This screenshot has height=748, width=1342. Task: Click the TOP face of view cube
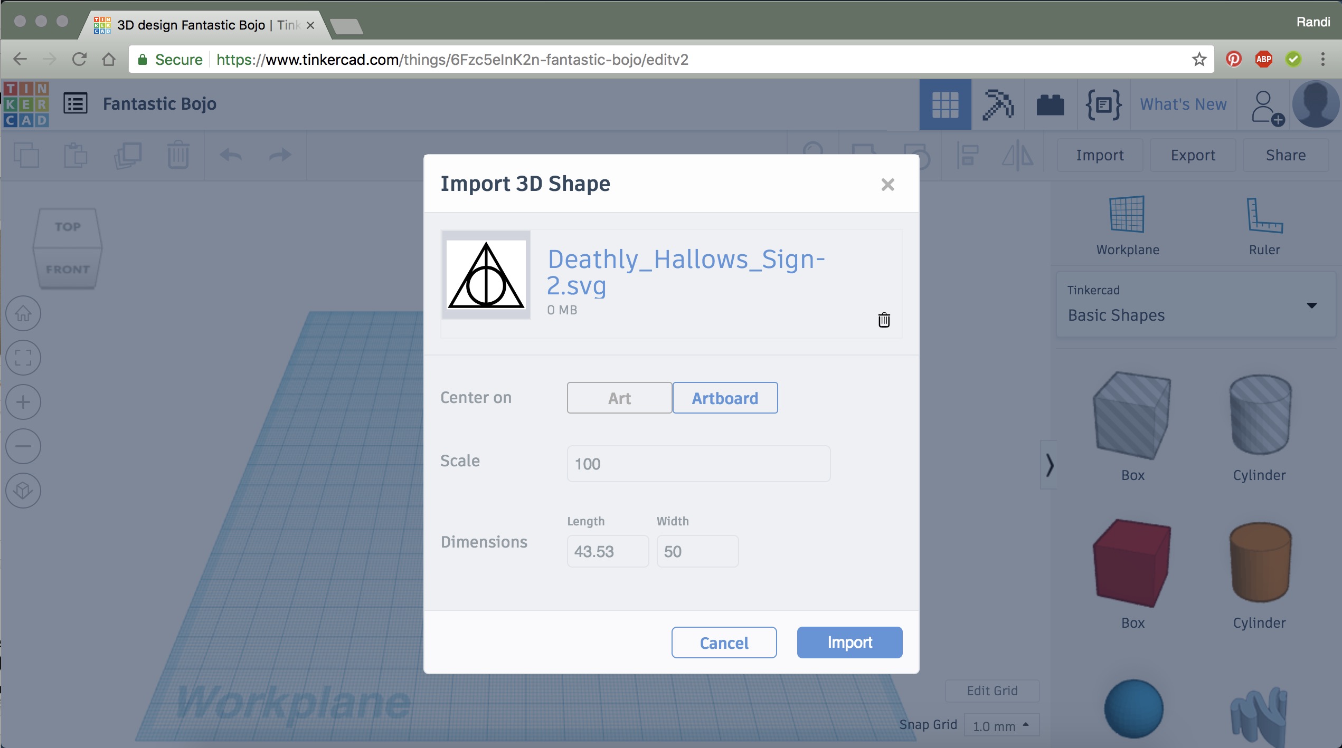pos(68,227)
